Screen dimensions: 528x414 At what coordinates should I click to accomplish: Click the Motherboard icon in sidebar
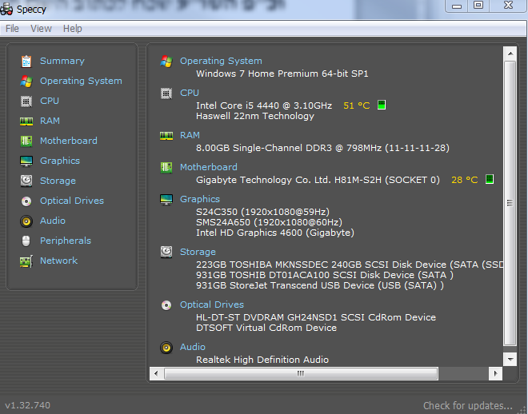pos(26,141)
